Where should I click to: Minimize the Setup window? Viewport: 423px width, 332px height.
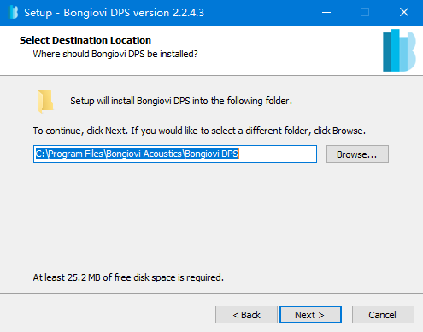(326, 13)
